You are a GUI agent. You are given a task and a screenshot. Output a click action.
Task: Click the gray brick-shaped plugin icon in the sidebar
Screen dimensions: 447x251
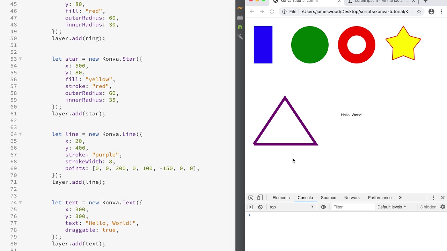(240, 17)
